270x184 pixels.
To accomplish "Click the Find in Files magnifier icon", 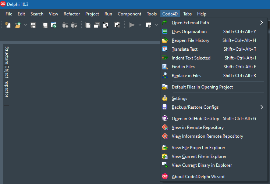I will tap(165, 67).
